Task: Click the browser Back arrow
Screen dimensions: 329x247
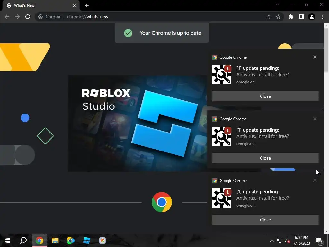Action: coord(7,17)
